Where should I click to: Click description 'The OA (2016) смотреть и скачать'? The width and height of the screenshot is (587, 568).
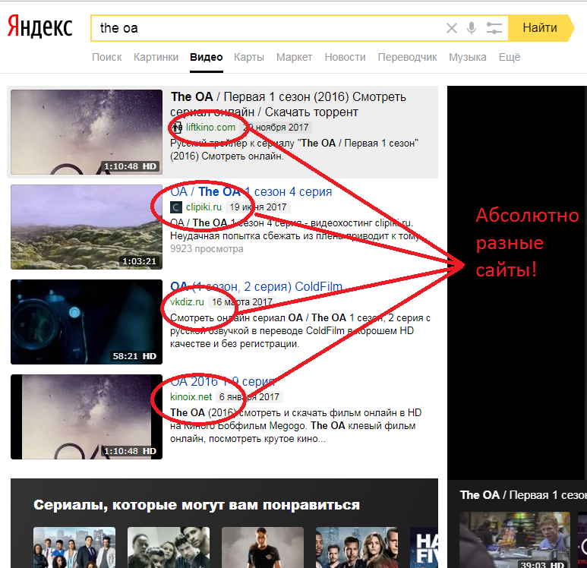click(x=295, y=426)
